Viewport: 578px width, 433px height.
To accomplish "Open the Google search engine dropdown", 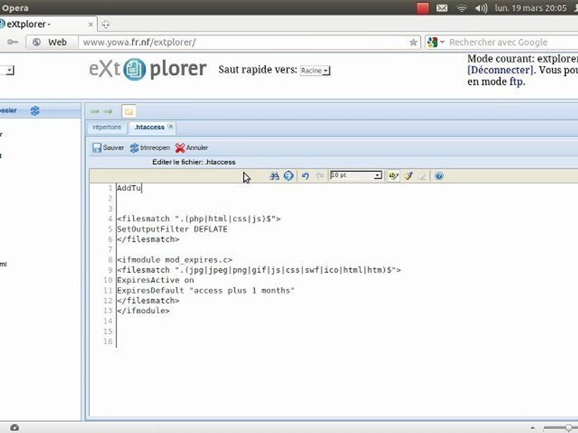I will [436, 42].
